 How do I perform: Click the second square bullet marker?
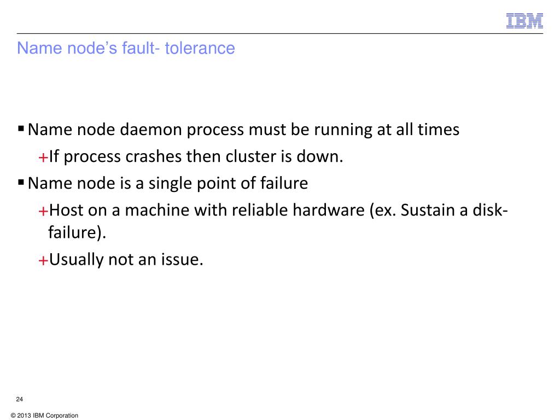[21, 183]
